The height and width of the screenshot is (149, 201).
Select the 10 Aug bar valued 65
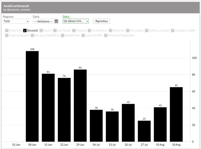point(176,114)
